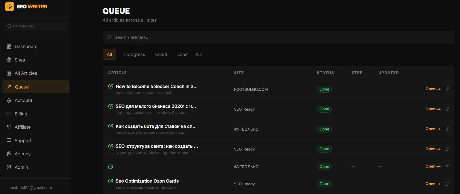Open external link icon for SEO-структура сайта row
This screenshot has height=194, width=460.
pos(447,149)
